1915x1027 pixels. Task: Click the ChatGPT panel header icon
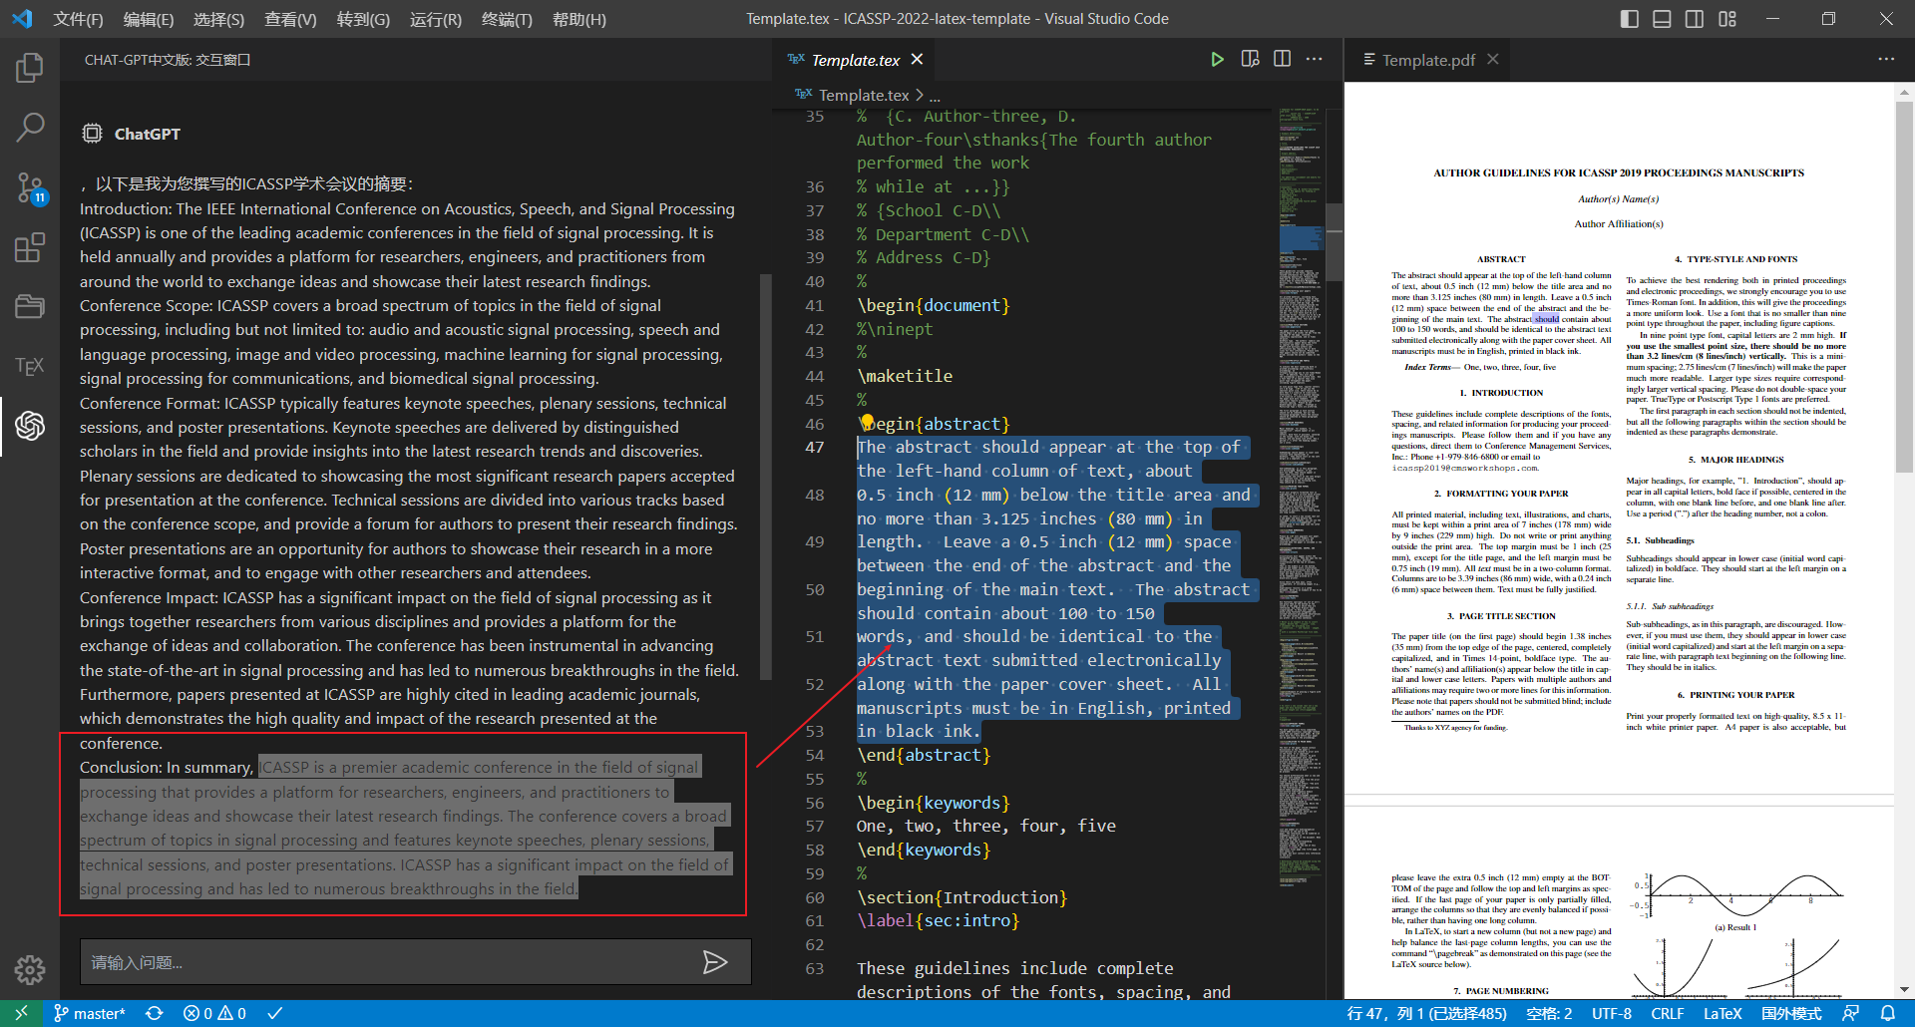pos(92,134)
